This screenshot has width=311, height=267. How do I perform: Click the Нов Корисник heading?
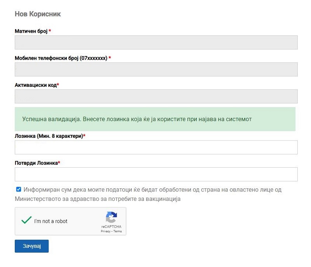pyautogui.click(x=38, y=14)
